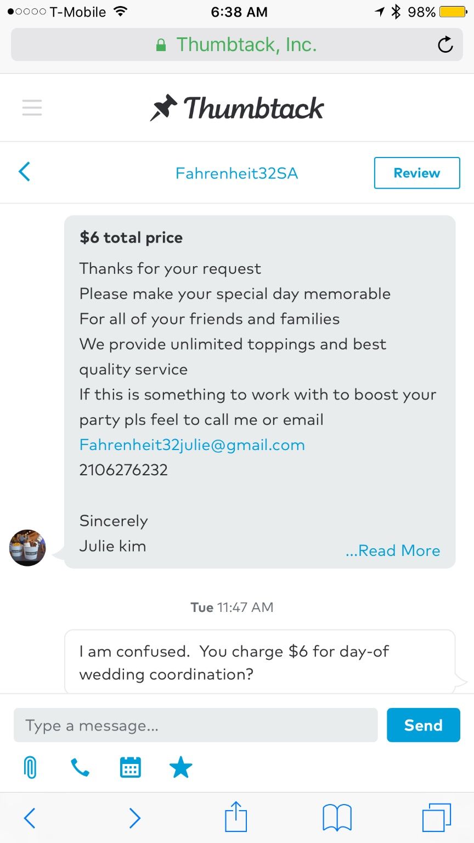Attach a file with the paperclip icon
Screen dimensions: 474x843
click(31, 767)
